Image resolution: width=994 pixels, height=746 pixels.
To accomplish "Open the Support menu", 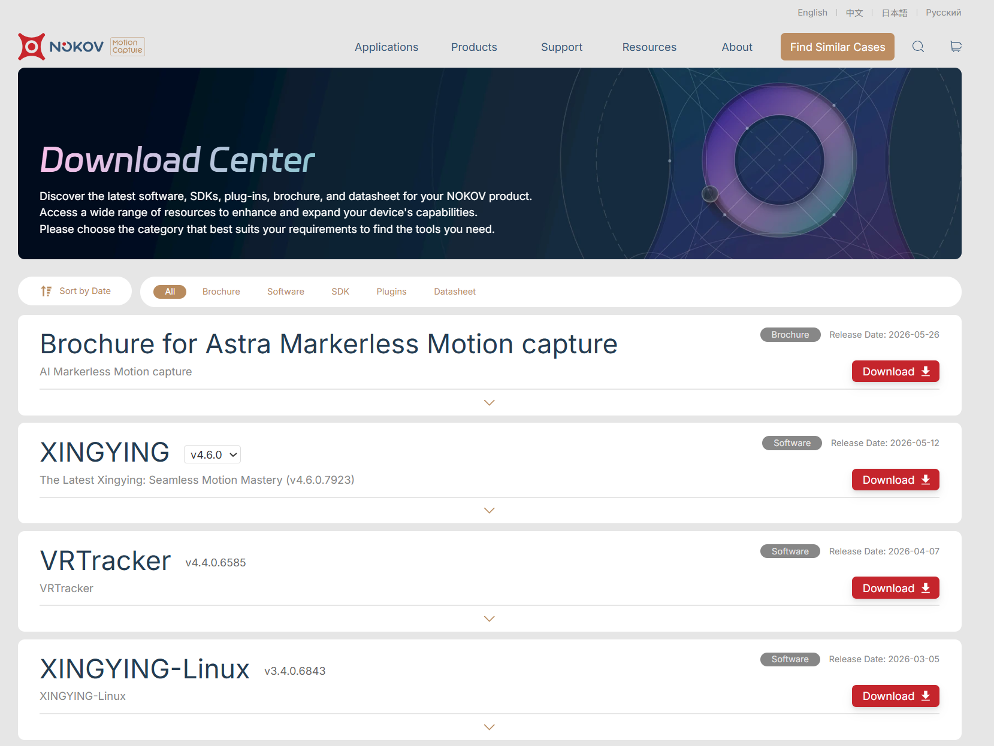I will 561,47.
